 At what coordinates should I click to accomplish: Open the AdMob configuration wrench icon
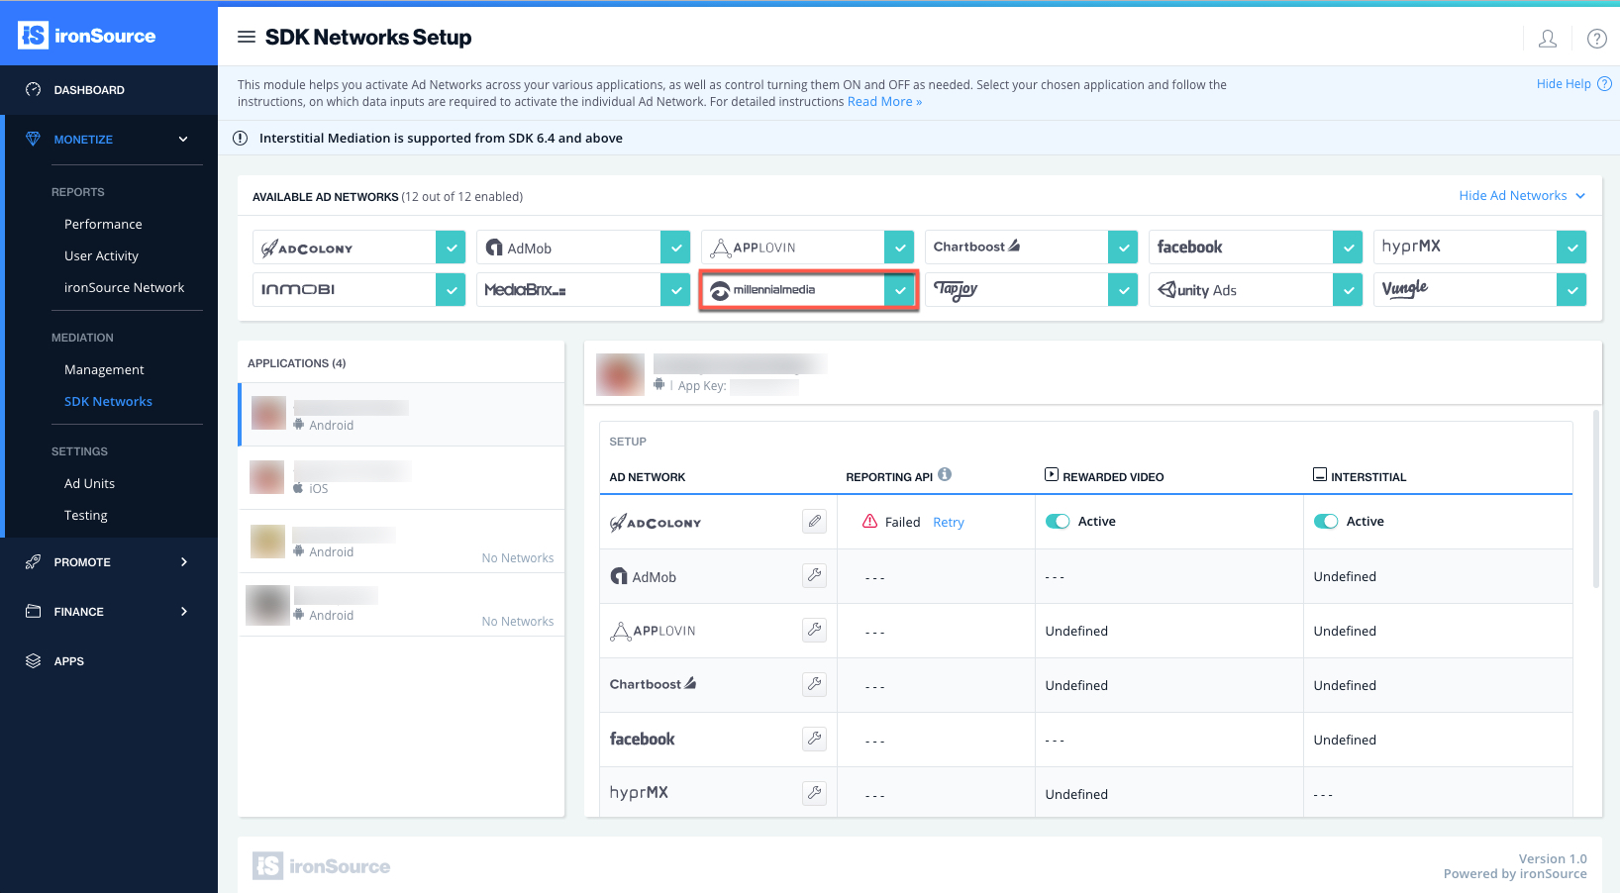coord(814,575)
